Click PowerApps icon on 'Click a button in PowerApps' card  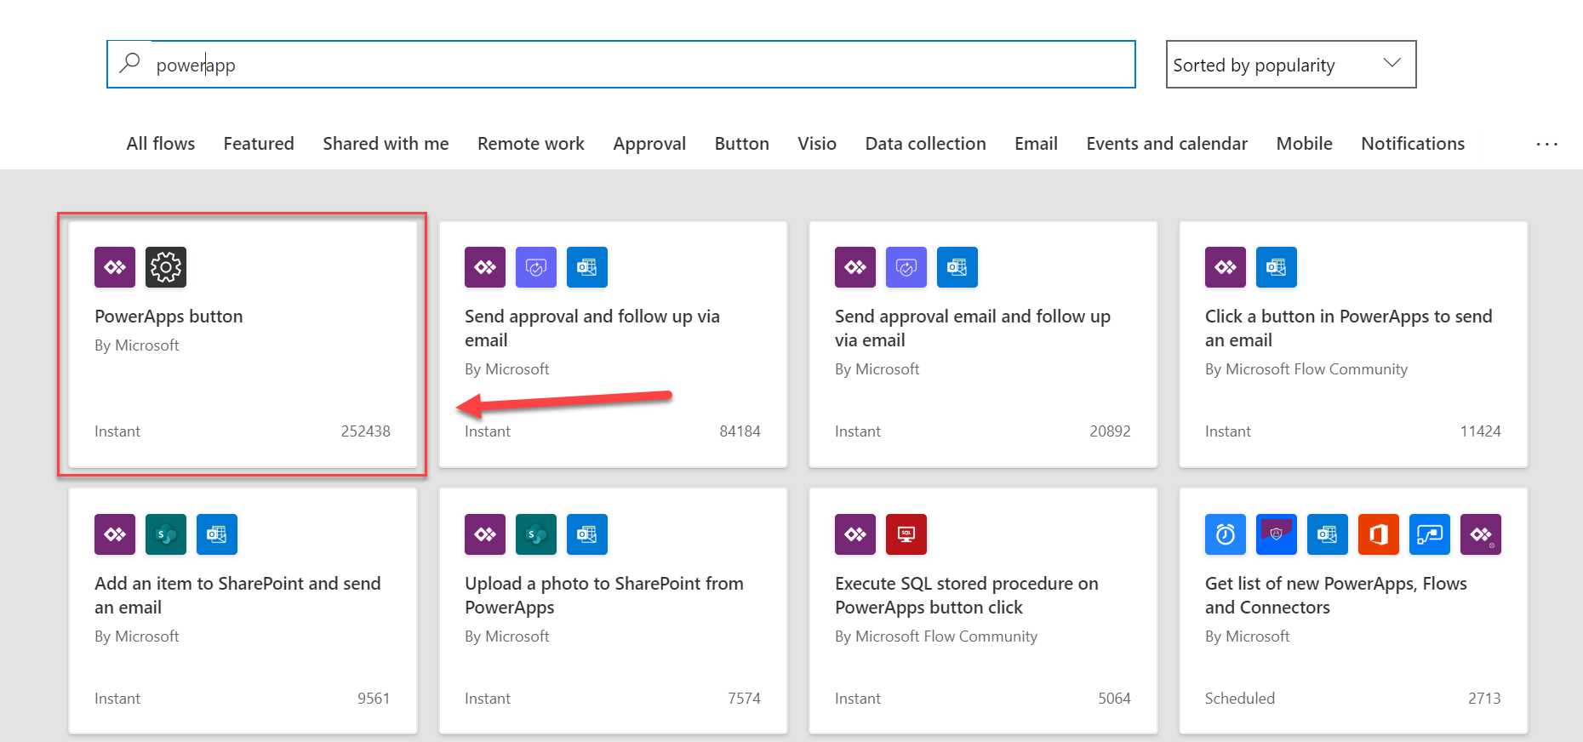[x=1226, y=267]
